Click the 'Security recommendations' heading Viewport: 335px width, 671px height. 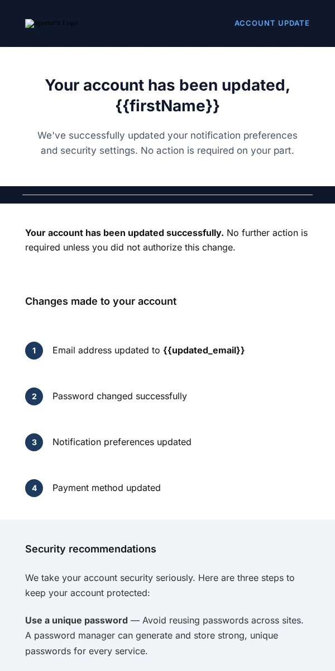coord(90,549)
